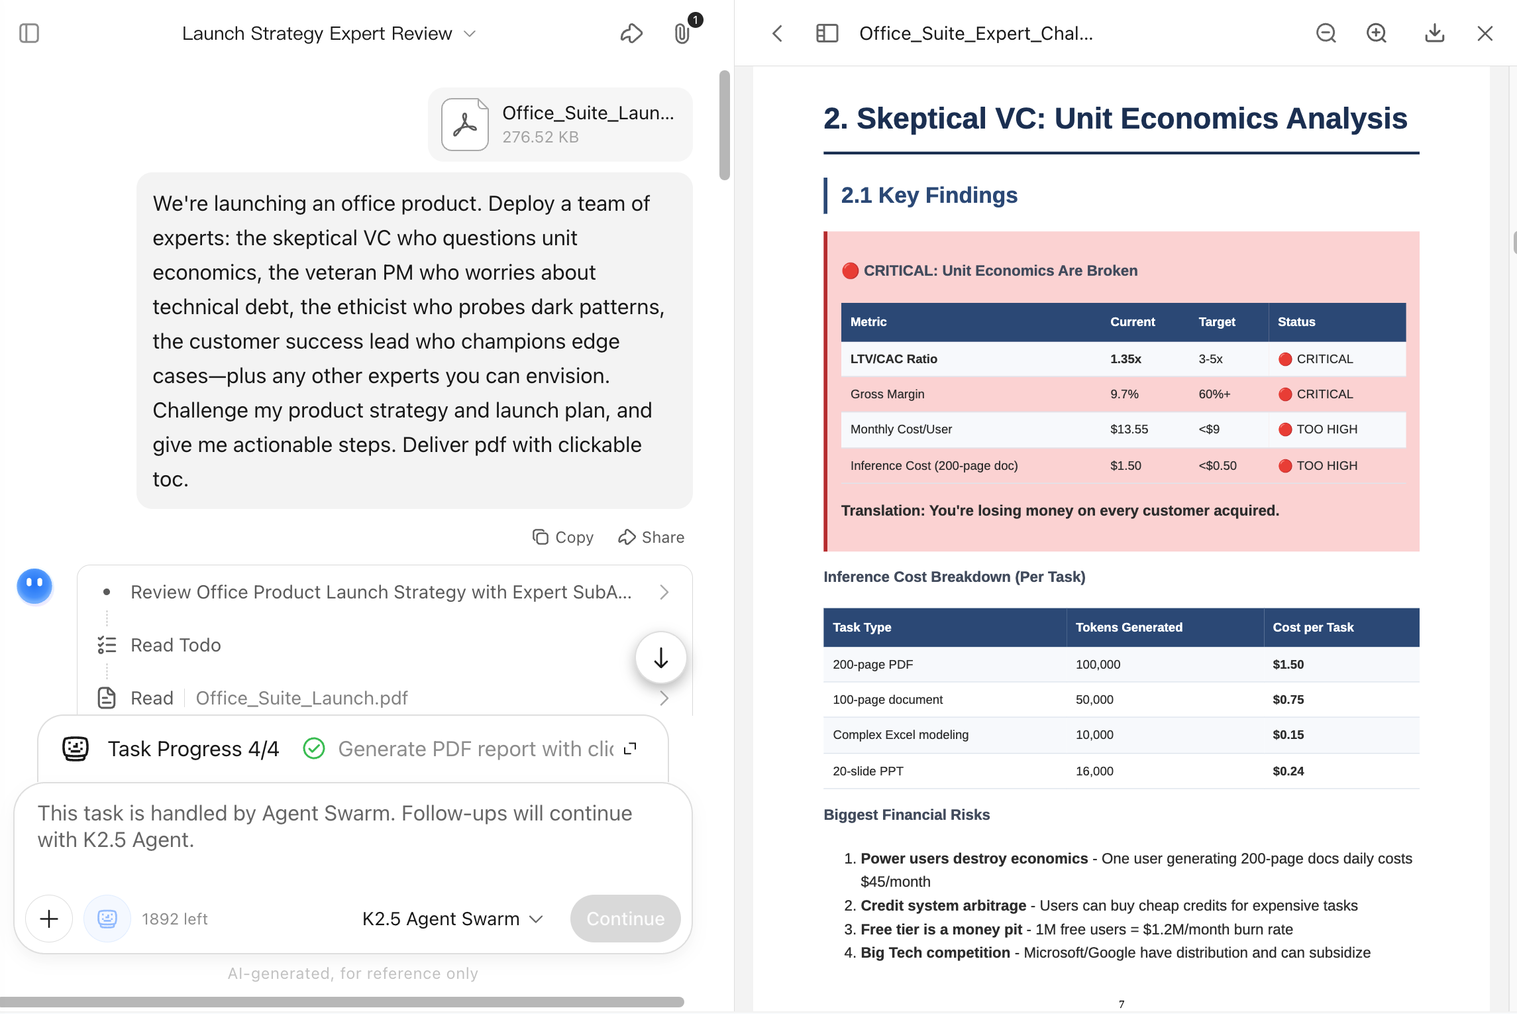Share the user message

point(651,537)
